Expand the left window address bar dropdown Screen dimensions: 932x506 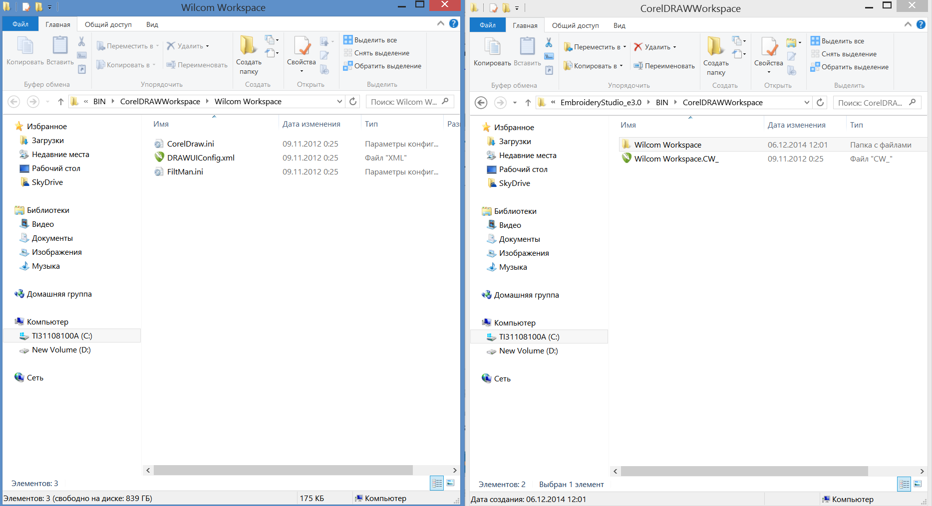coord(339,102)
